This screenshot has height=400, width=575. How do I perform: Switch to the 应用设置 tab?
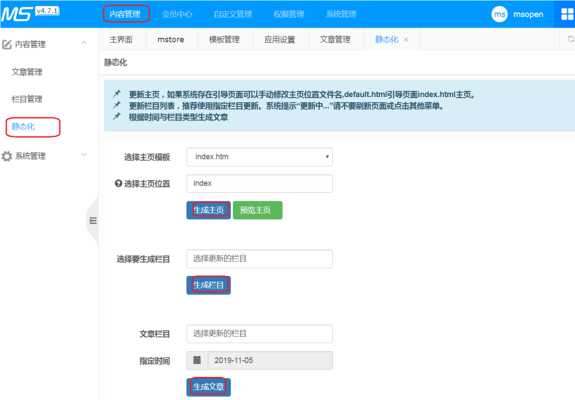pyautogui.click(x=280, y=40)
